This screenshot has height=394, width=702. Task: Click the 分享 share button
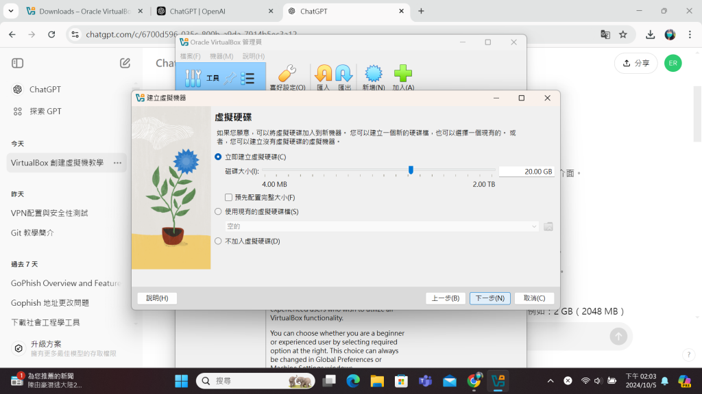click(x=636, y=63)
